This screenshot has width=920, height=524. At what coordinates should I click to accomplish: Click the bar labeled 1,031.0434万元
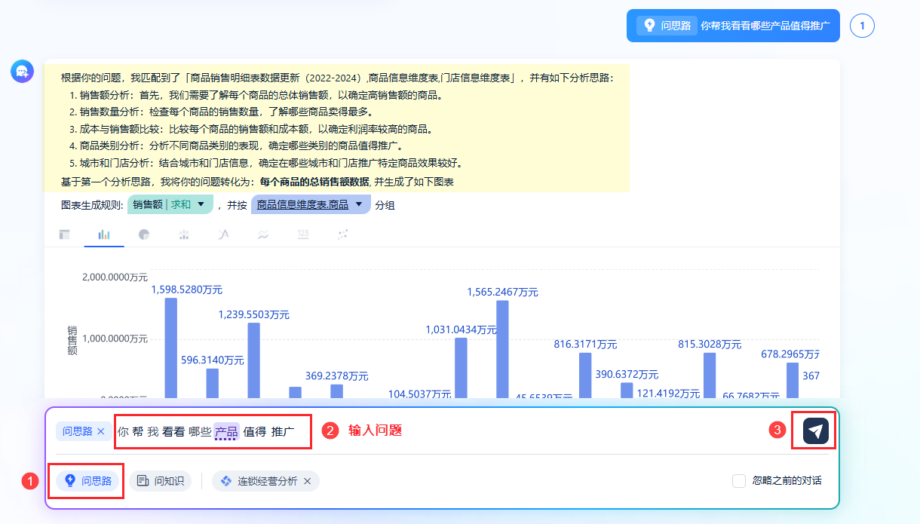[461, 367]
